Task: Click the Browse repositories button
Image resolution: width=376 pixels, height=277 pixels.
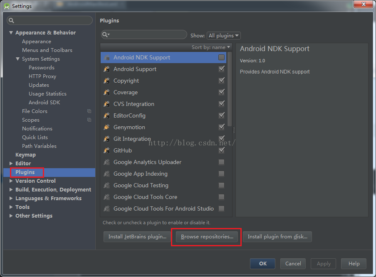Action: coord(207,237)
